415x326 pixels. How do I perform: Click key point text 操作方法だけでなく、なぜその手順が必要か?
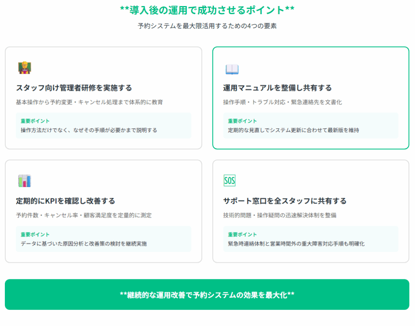pyautogui.click(x=89, y=130)
